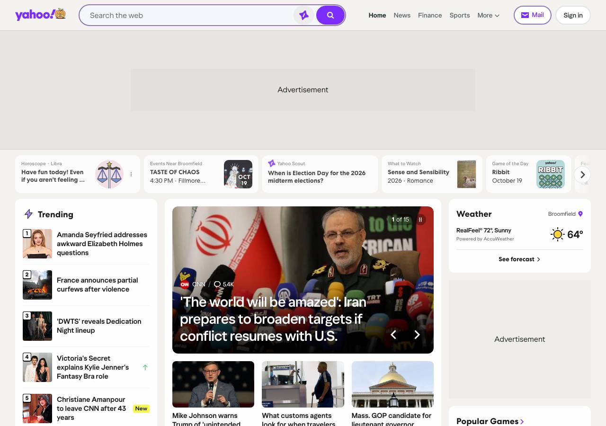
Task: Read the France partial curfews story
Action: click(98, 284)
